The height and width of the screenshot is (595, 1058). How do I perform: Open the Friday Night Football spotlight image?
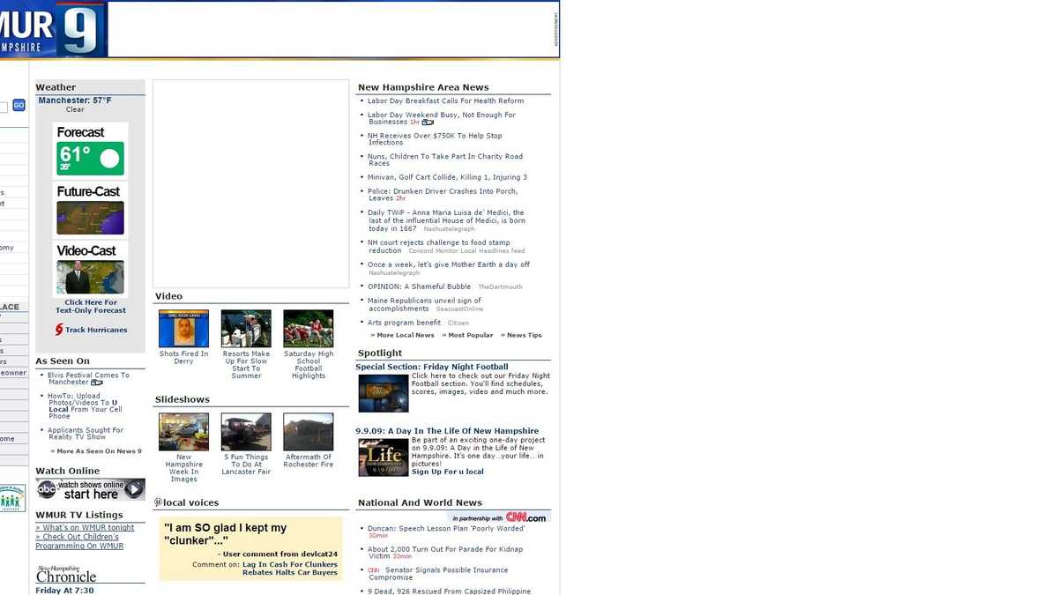tap(383, 393)
